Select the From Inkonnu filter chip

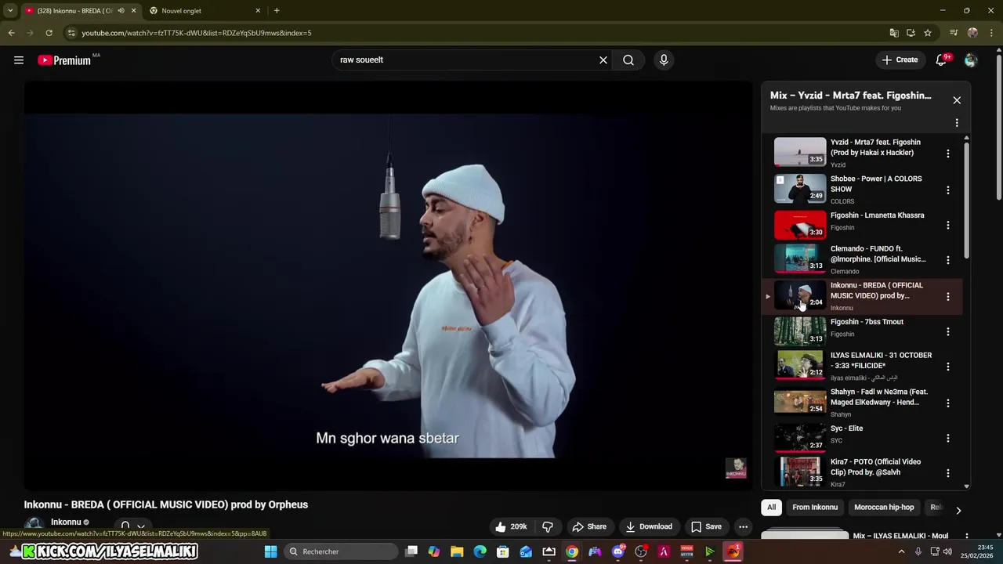pos(815,508)
